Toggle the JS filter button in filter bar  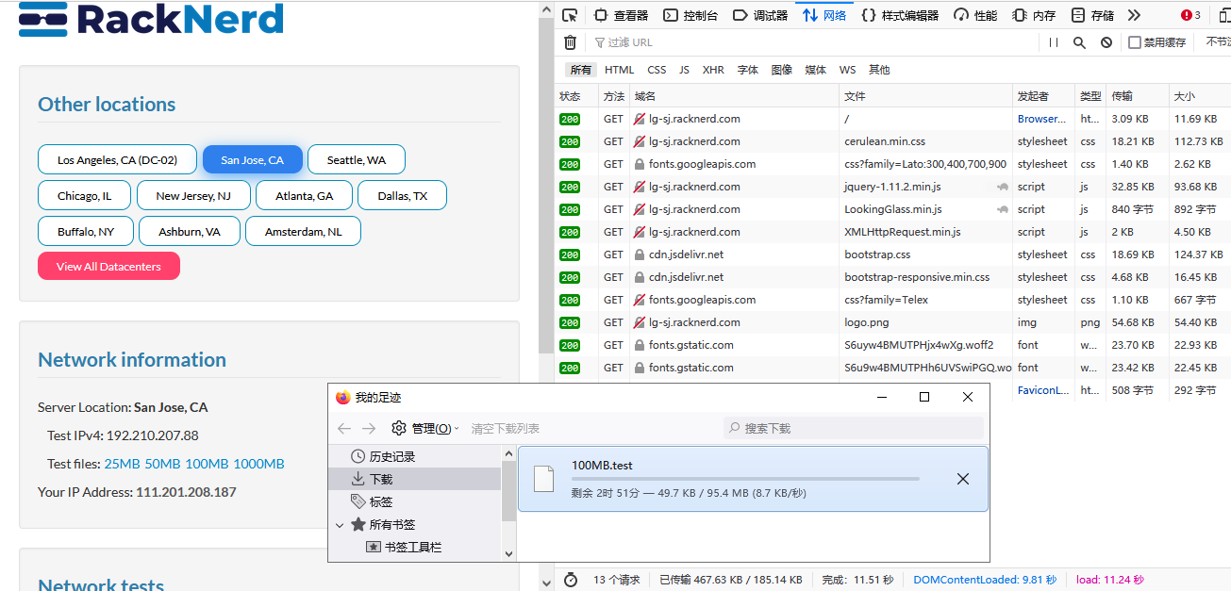[684, 70]
